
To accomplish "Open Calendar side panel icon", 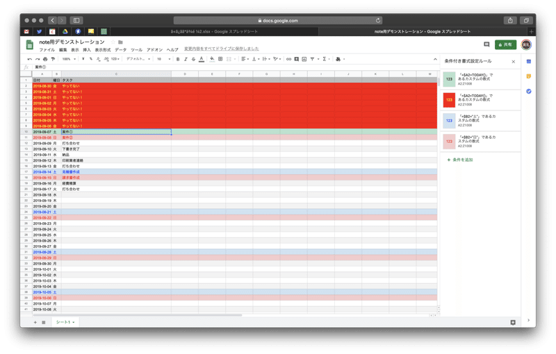I will pyautogui.click(x=529, y=62).
